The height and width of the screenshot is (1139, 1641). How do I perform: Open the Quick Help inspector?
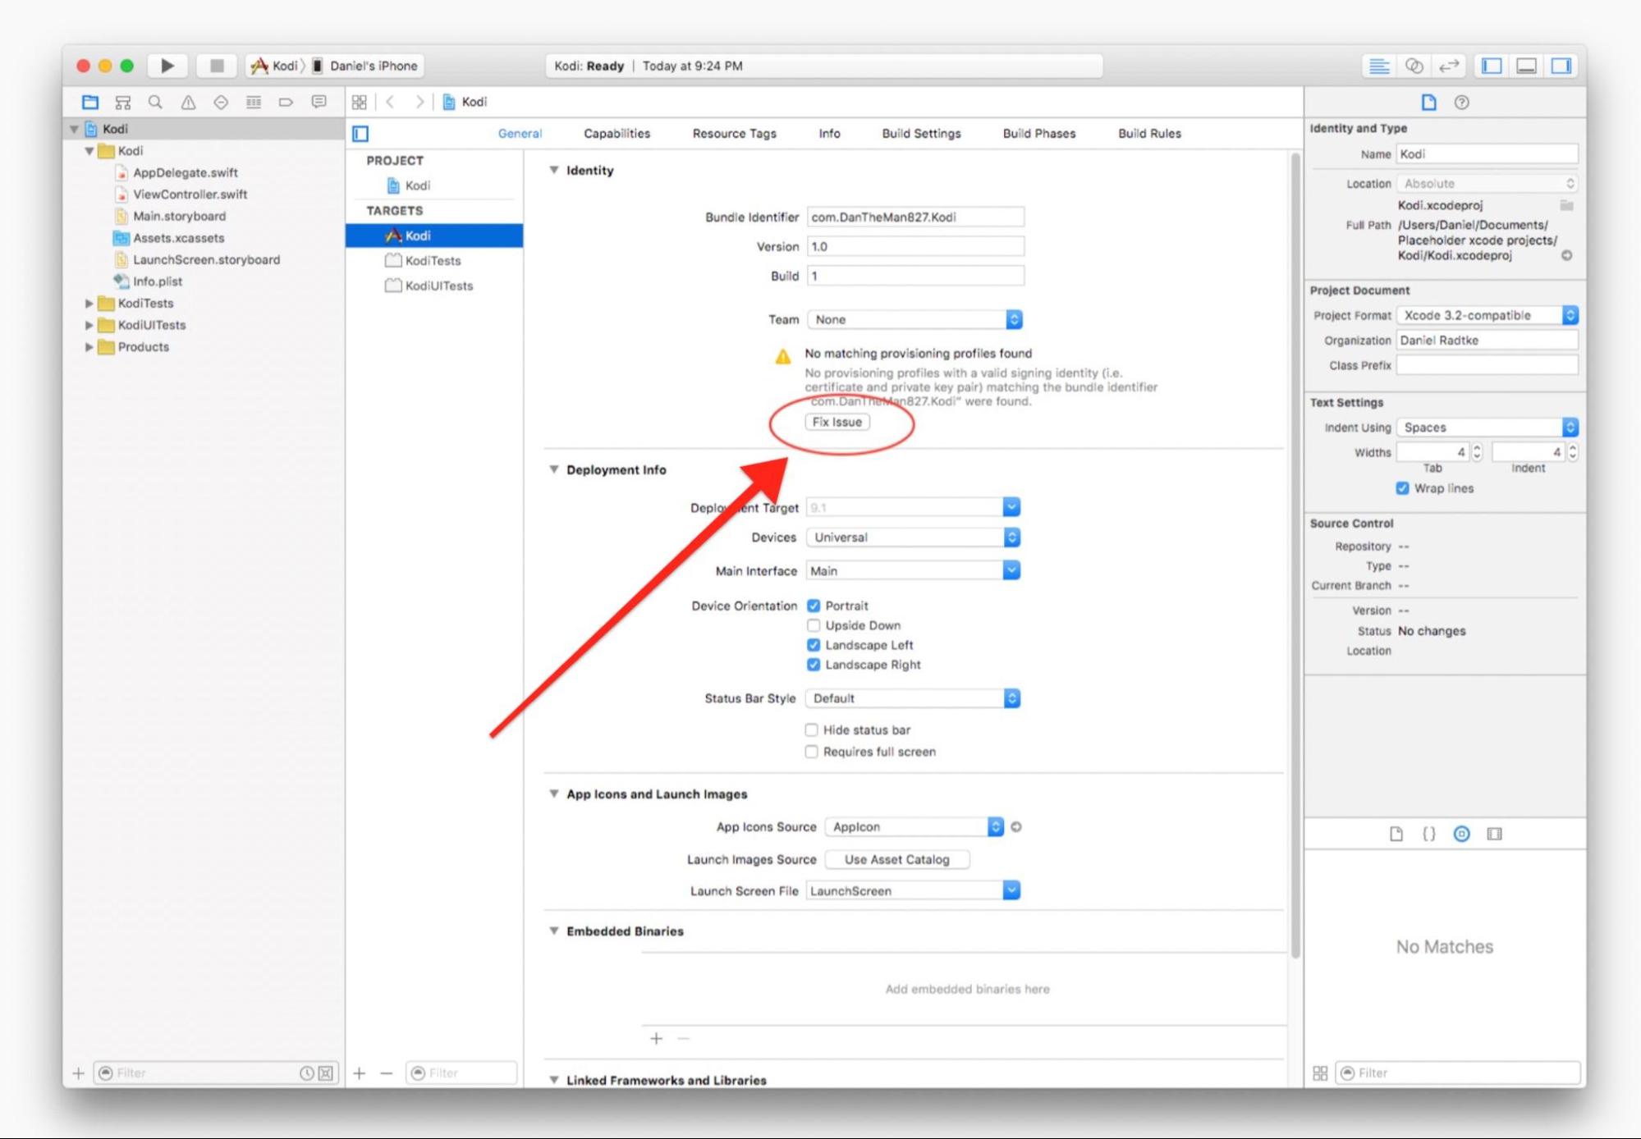tap(1461, 103)
